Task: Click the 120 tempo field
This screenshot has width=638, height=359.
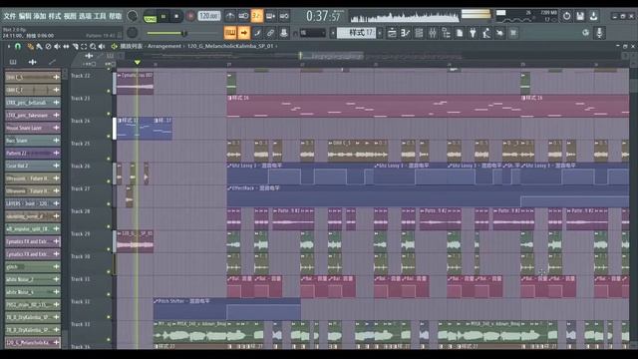Action: coord(209,16)
